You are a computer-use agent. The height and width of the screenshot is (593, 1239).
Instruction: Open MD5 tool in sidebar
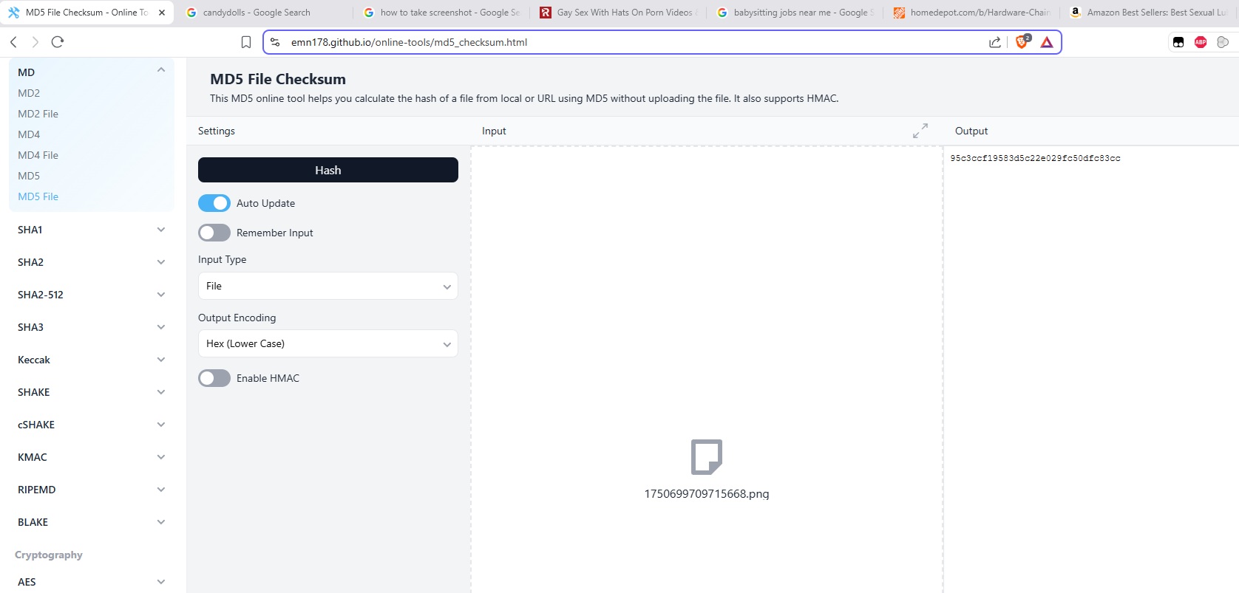[x=29, y=176]
